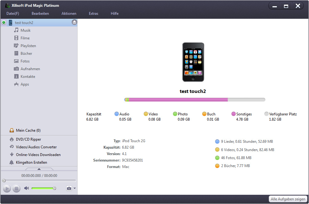
Task: Mute the player volume speaker icon
Action: tap(26, 188)
